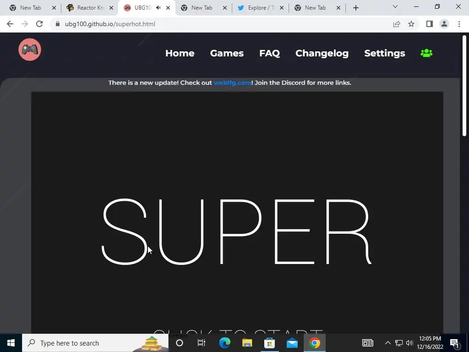Open the Windows Start menu
Image resolution: width=469 pixels, height=352 pixels.
(11, 343)
